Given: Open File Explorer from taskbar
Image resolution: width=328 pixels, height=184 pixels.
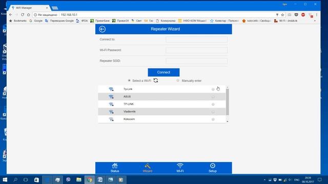Looking at the screenshot, I should tap(79, 179).
